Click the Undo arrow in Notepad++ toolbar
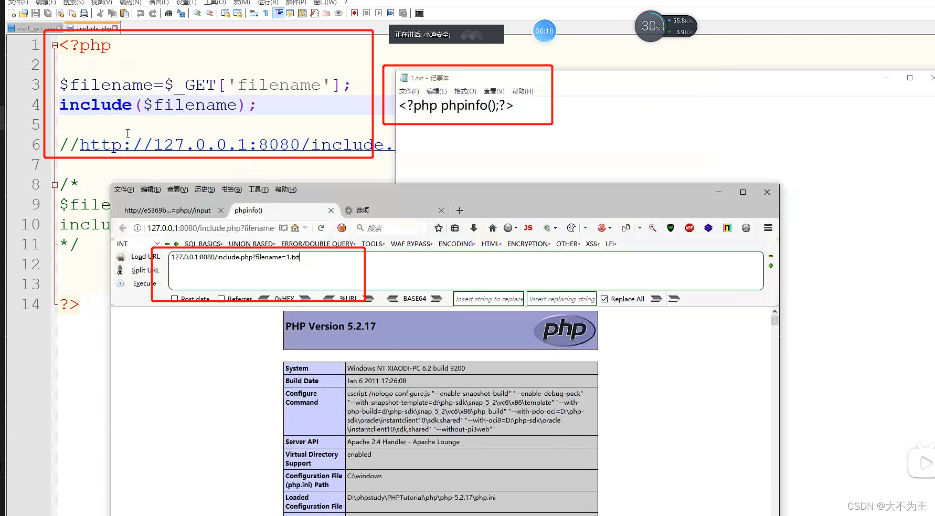 (x=141, y=13)
